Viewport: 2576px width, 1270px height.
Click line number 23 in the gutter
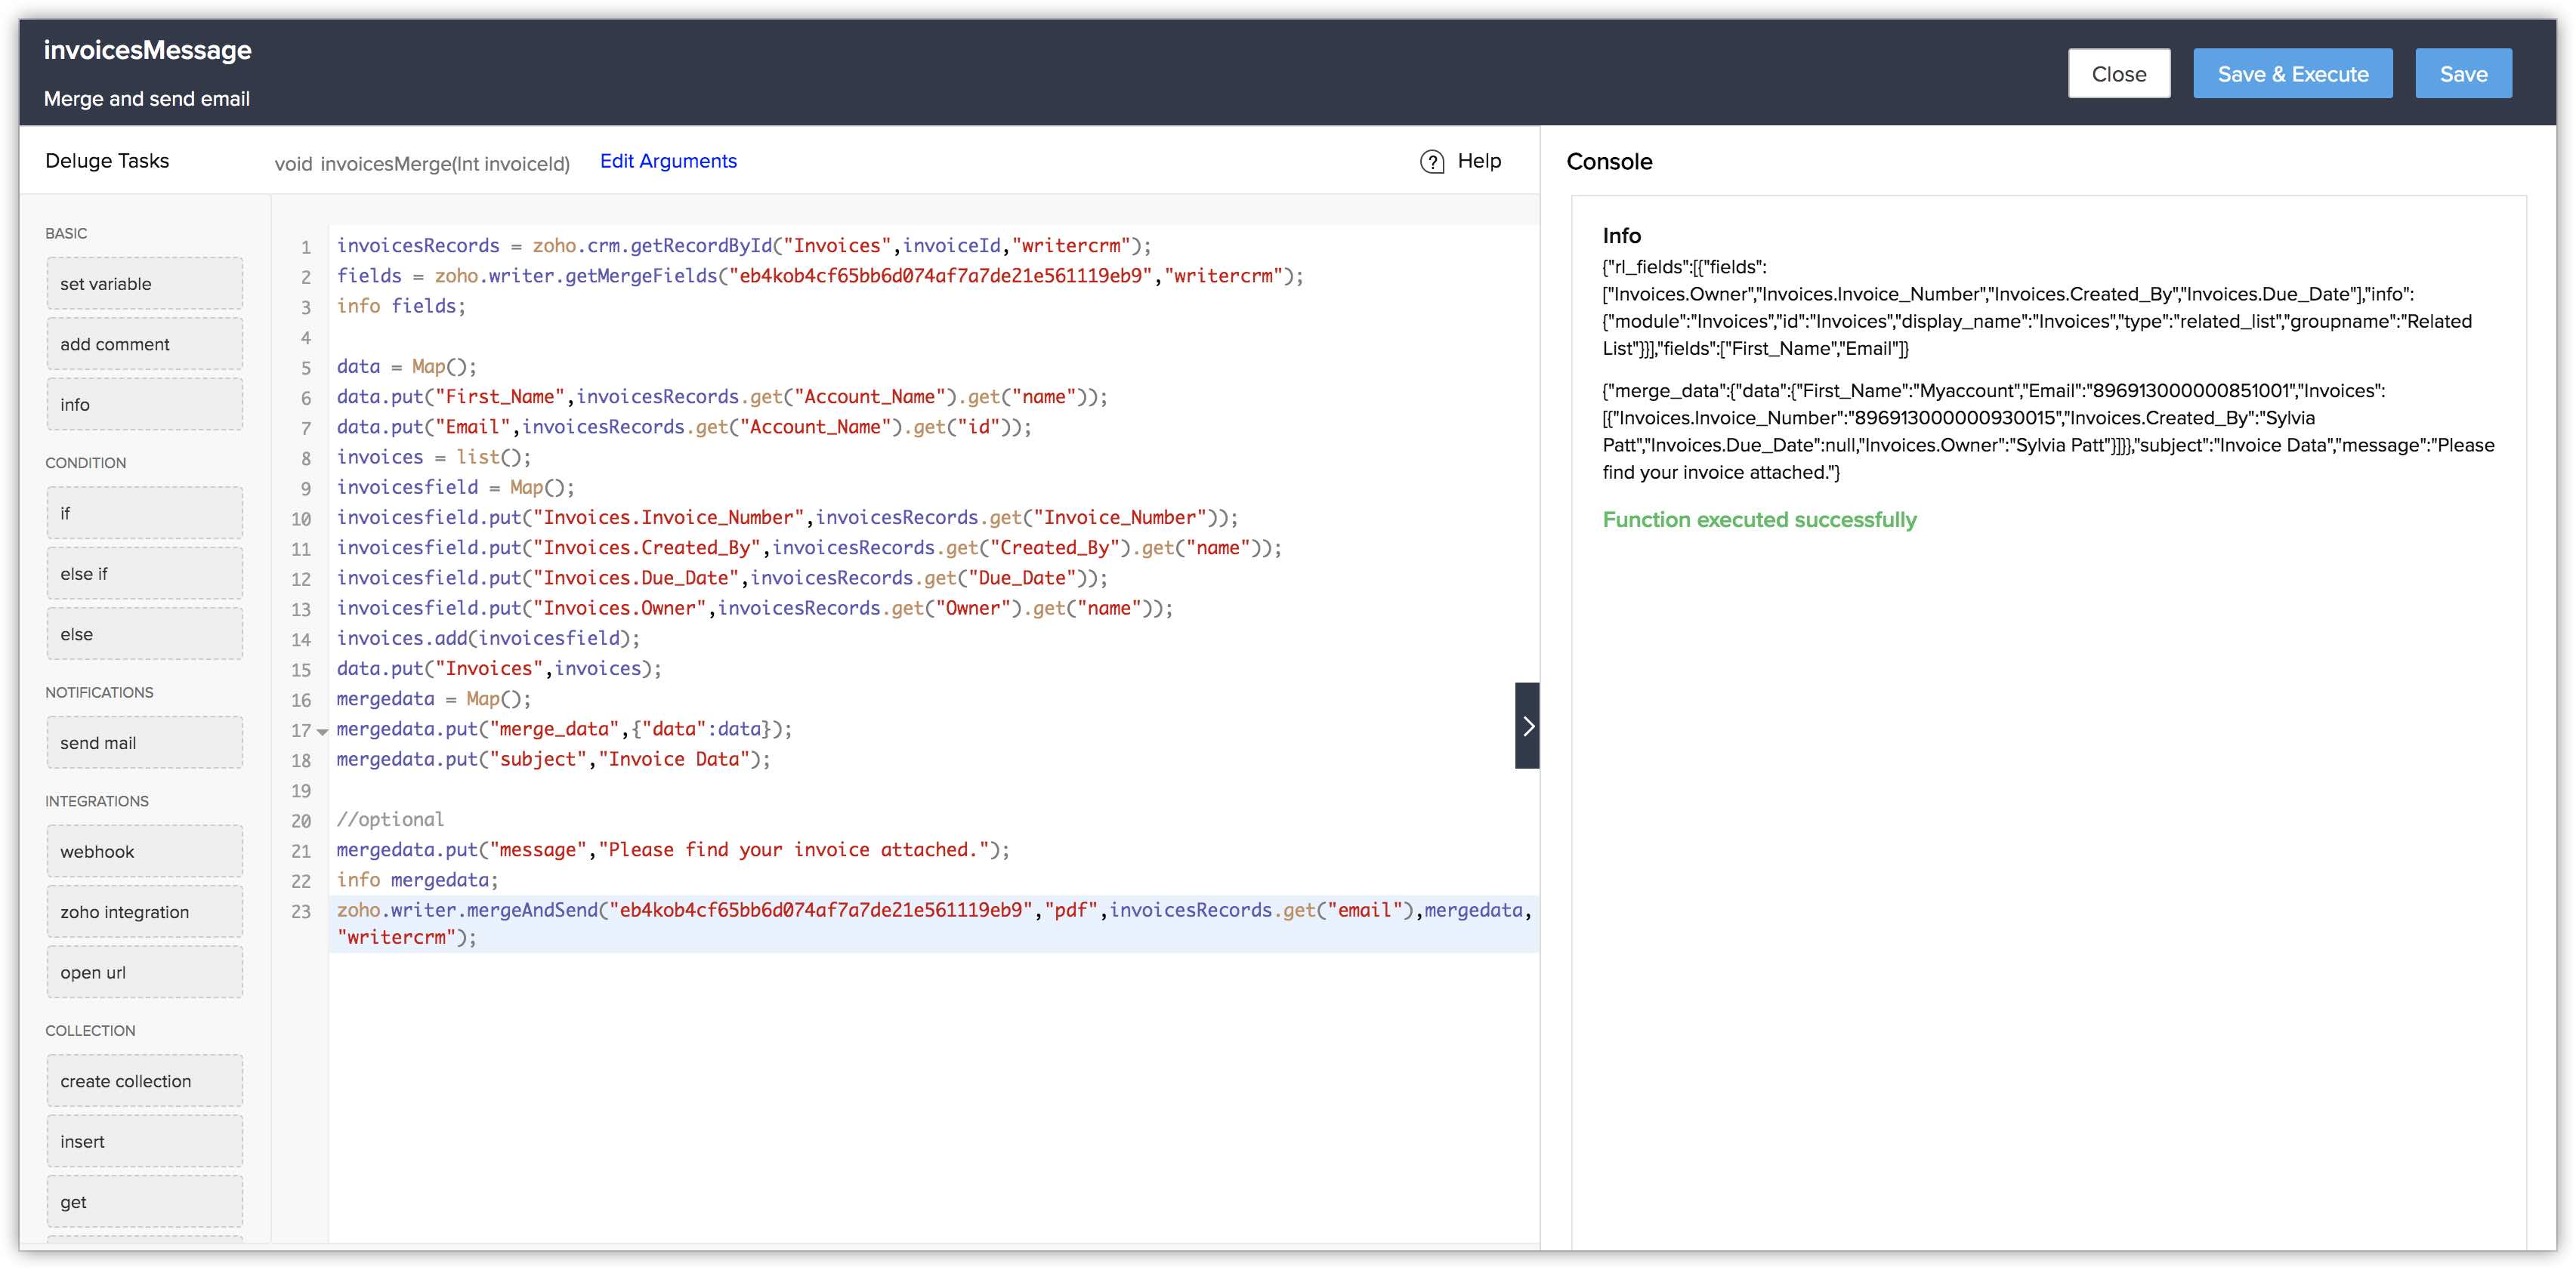click(x=301, y=911)
